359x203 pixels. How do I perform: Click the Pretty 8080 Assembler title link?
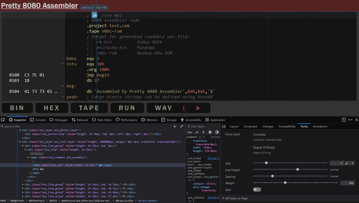pyautogui.click(x=39, y=6)
